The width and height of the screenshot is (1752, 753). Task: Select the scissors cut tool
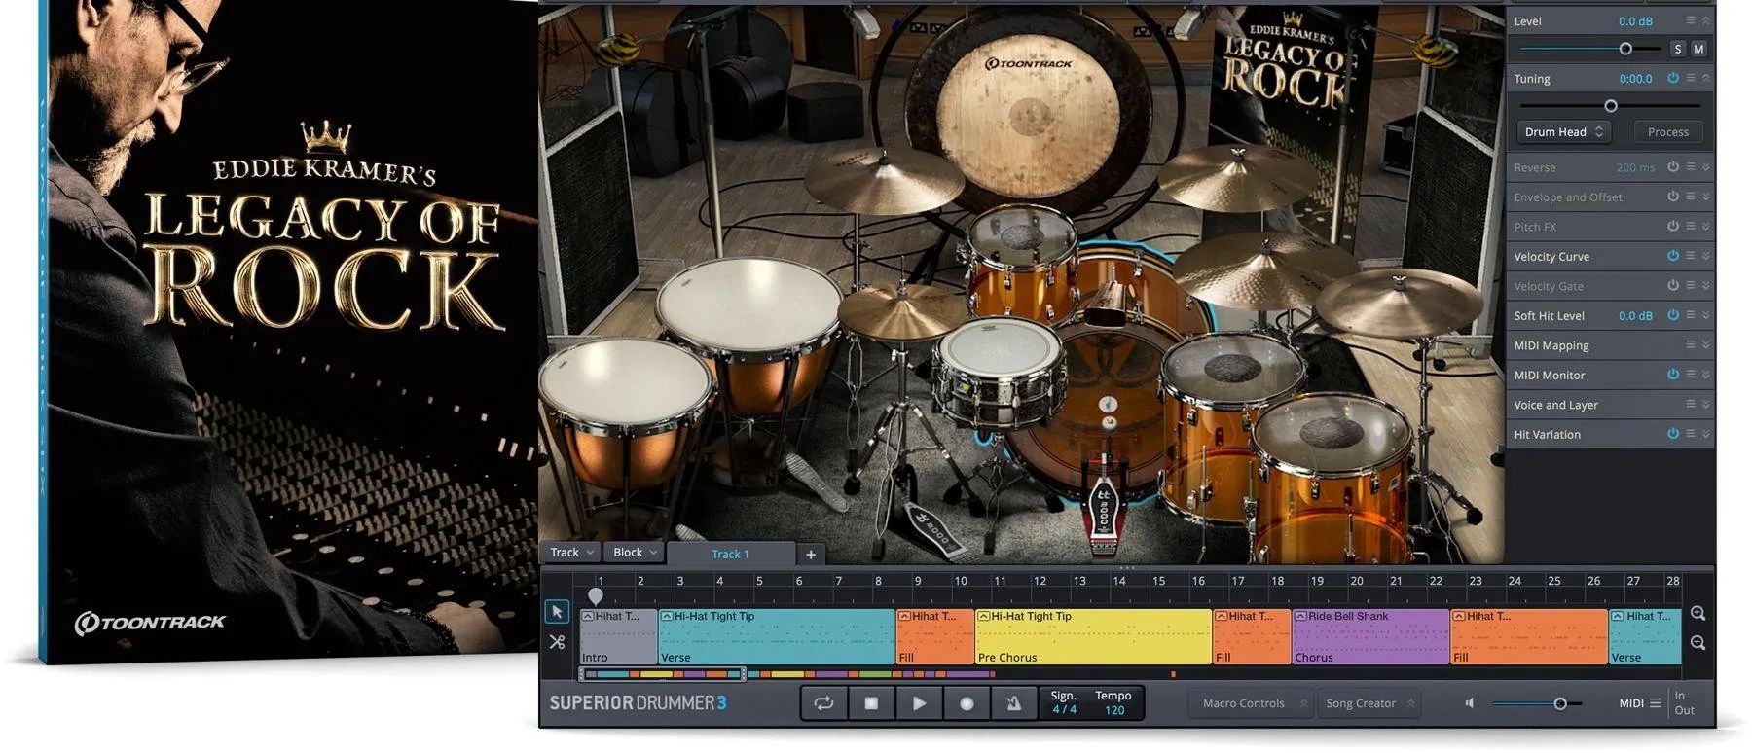tap(557, 642)
